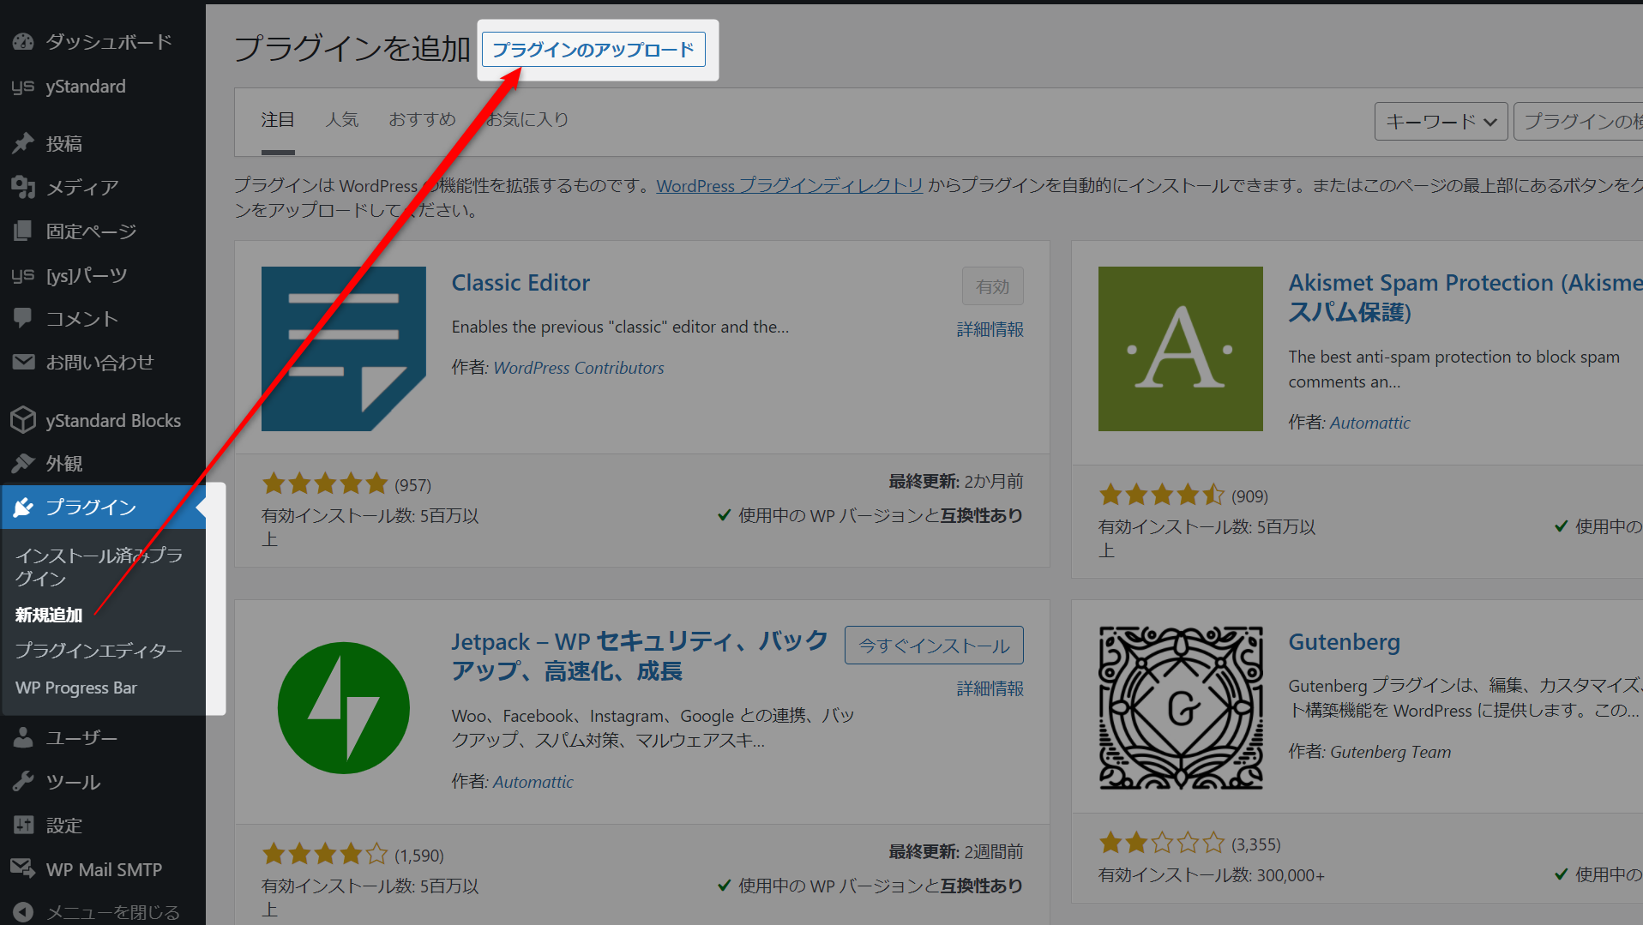This screenshot has width=1643, height=925.
Task: Open 詳細情報 for Classic Editor
Action: tap(990, 329)
